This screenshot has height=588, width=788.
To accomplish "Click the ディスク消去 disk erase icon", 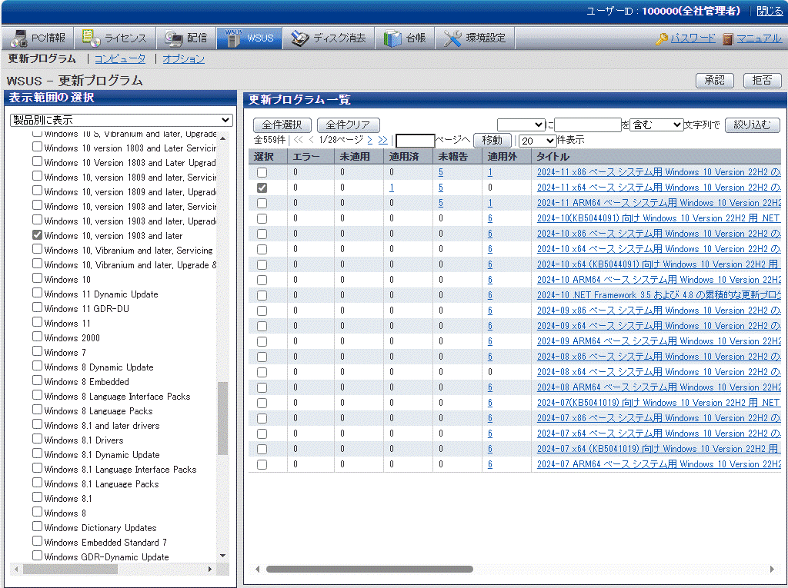I will [300, 38].
